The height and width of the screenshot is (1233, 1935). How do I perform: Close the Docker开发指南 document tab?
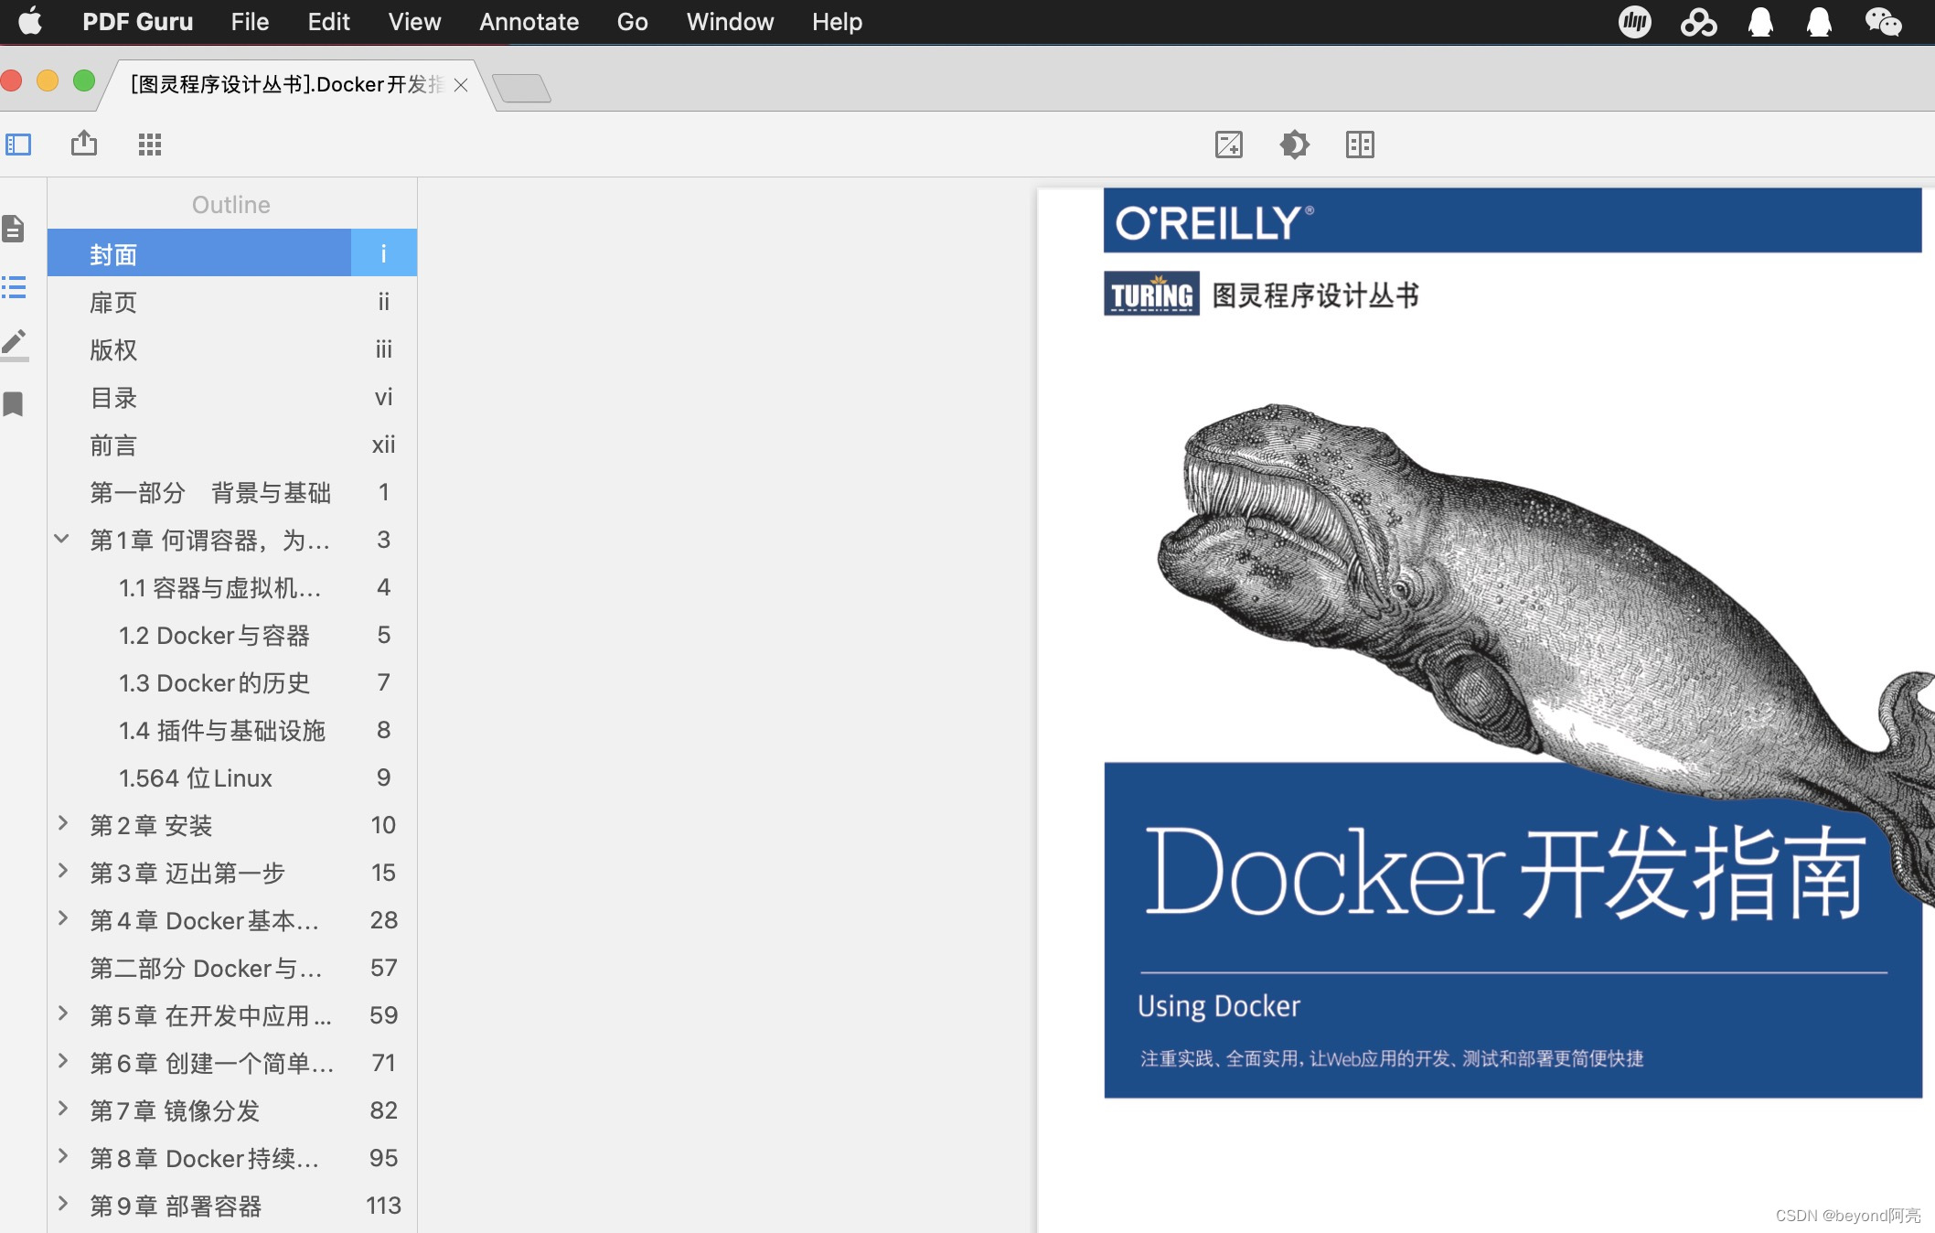click(x=461, y=85)
